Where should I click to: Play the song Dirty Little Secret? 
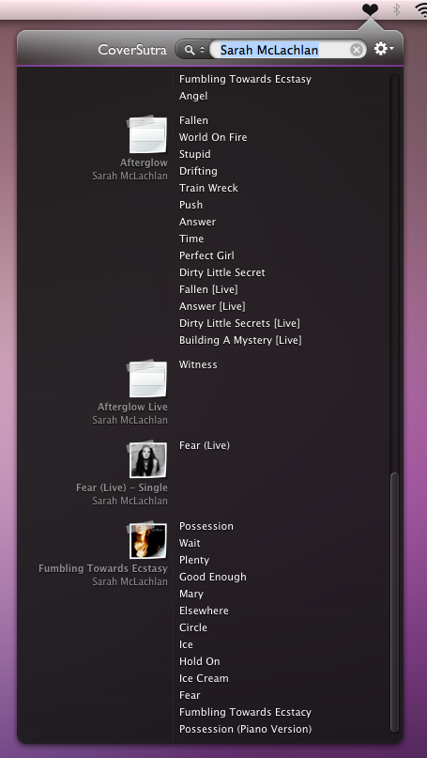221,272
